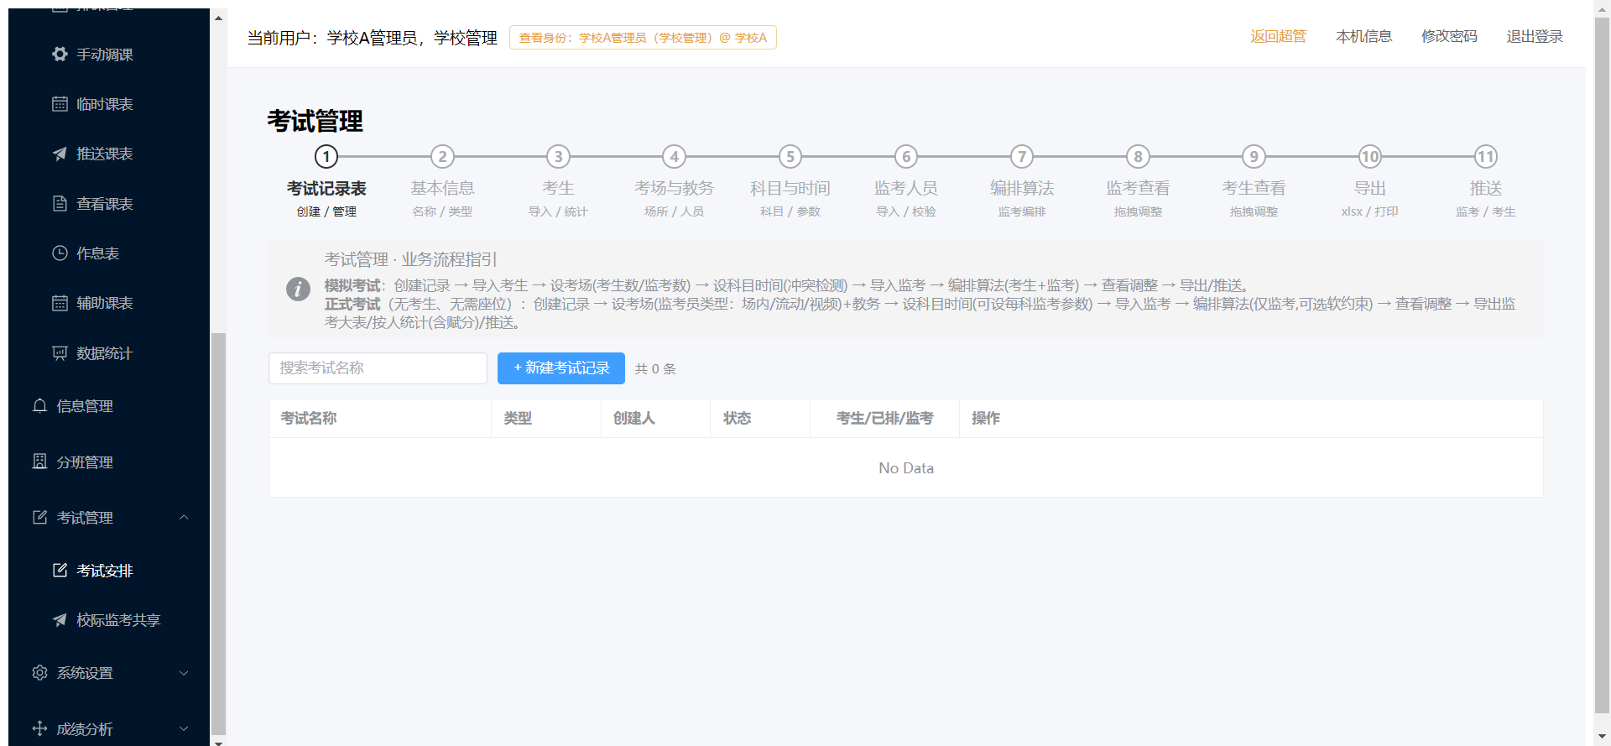Image resolution: width=1611 pixels, height=746 pixels.
Task: Click the chart board icon beside 数据统计
Action: pyautogui.click(x=60, y=353)
